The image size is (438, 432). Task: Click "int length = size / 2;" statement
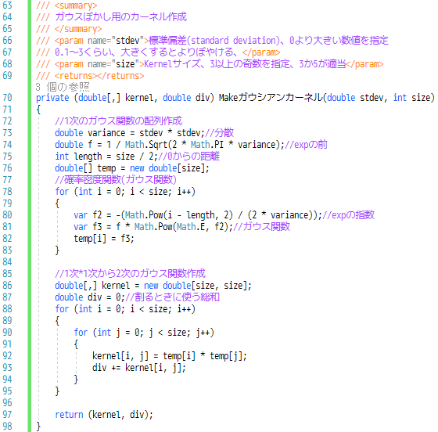coord(106,157)
